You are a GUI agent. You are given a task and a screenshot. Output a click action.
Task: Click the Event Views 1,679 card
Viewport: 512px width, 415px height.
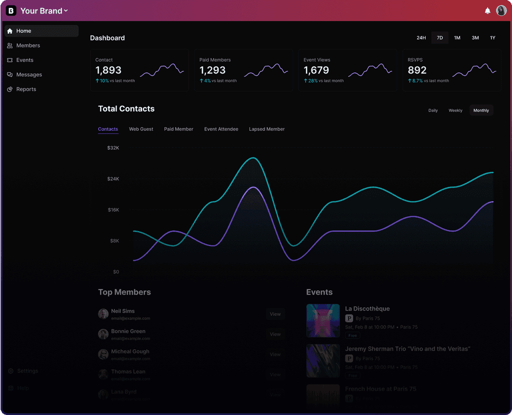pos(348,70)
